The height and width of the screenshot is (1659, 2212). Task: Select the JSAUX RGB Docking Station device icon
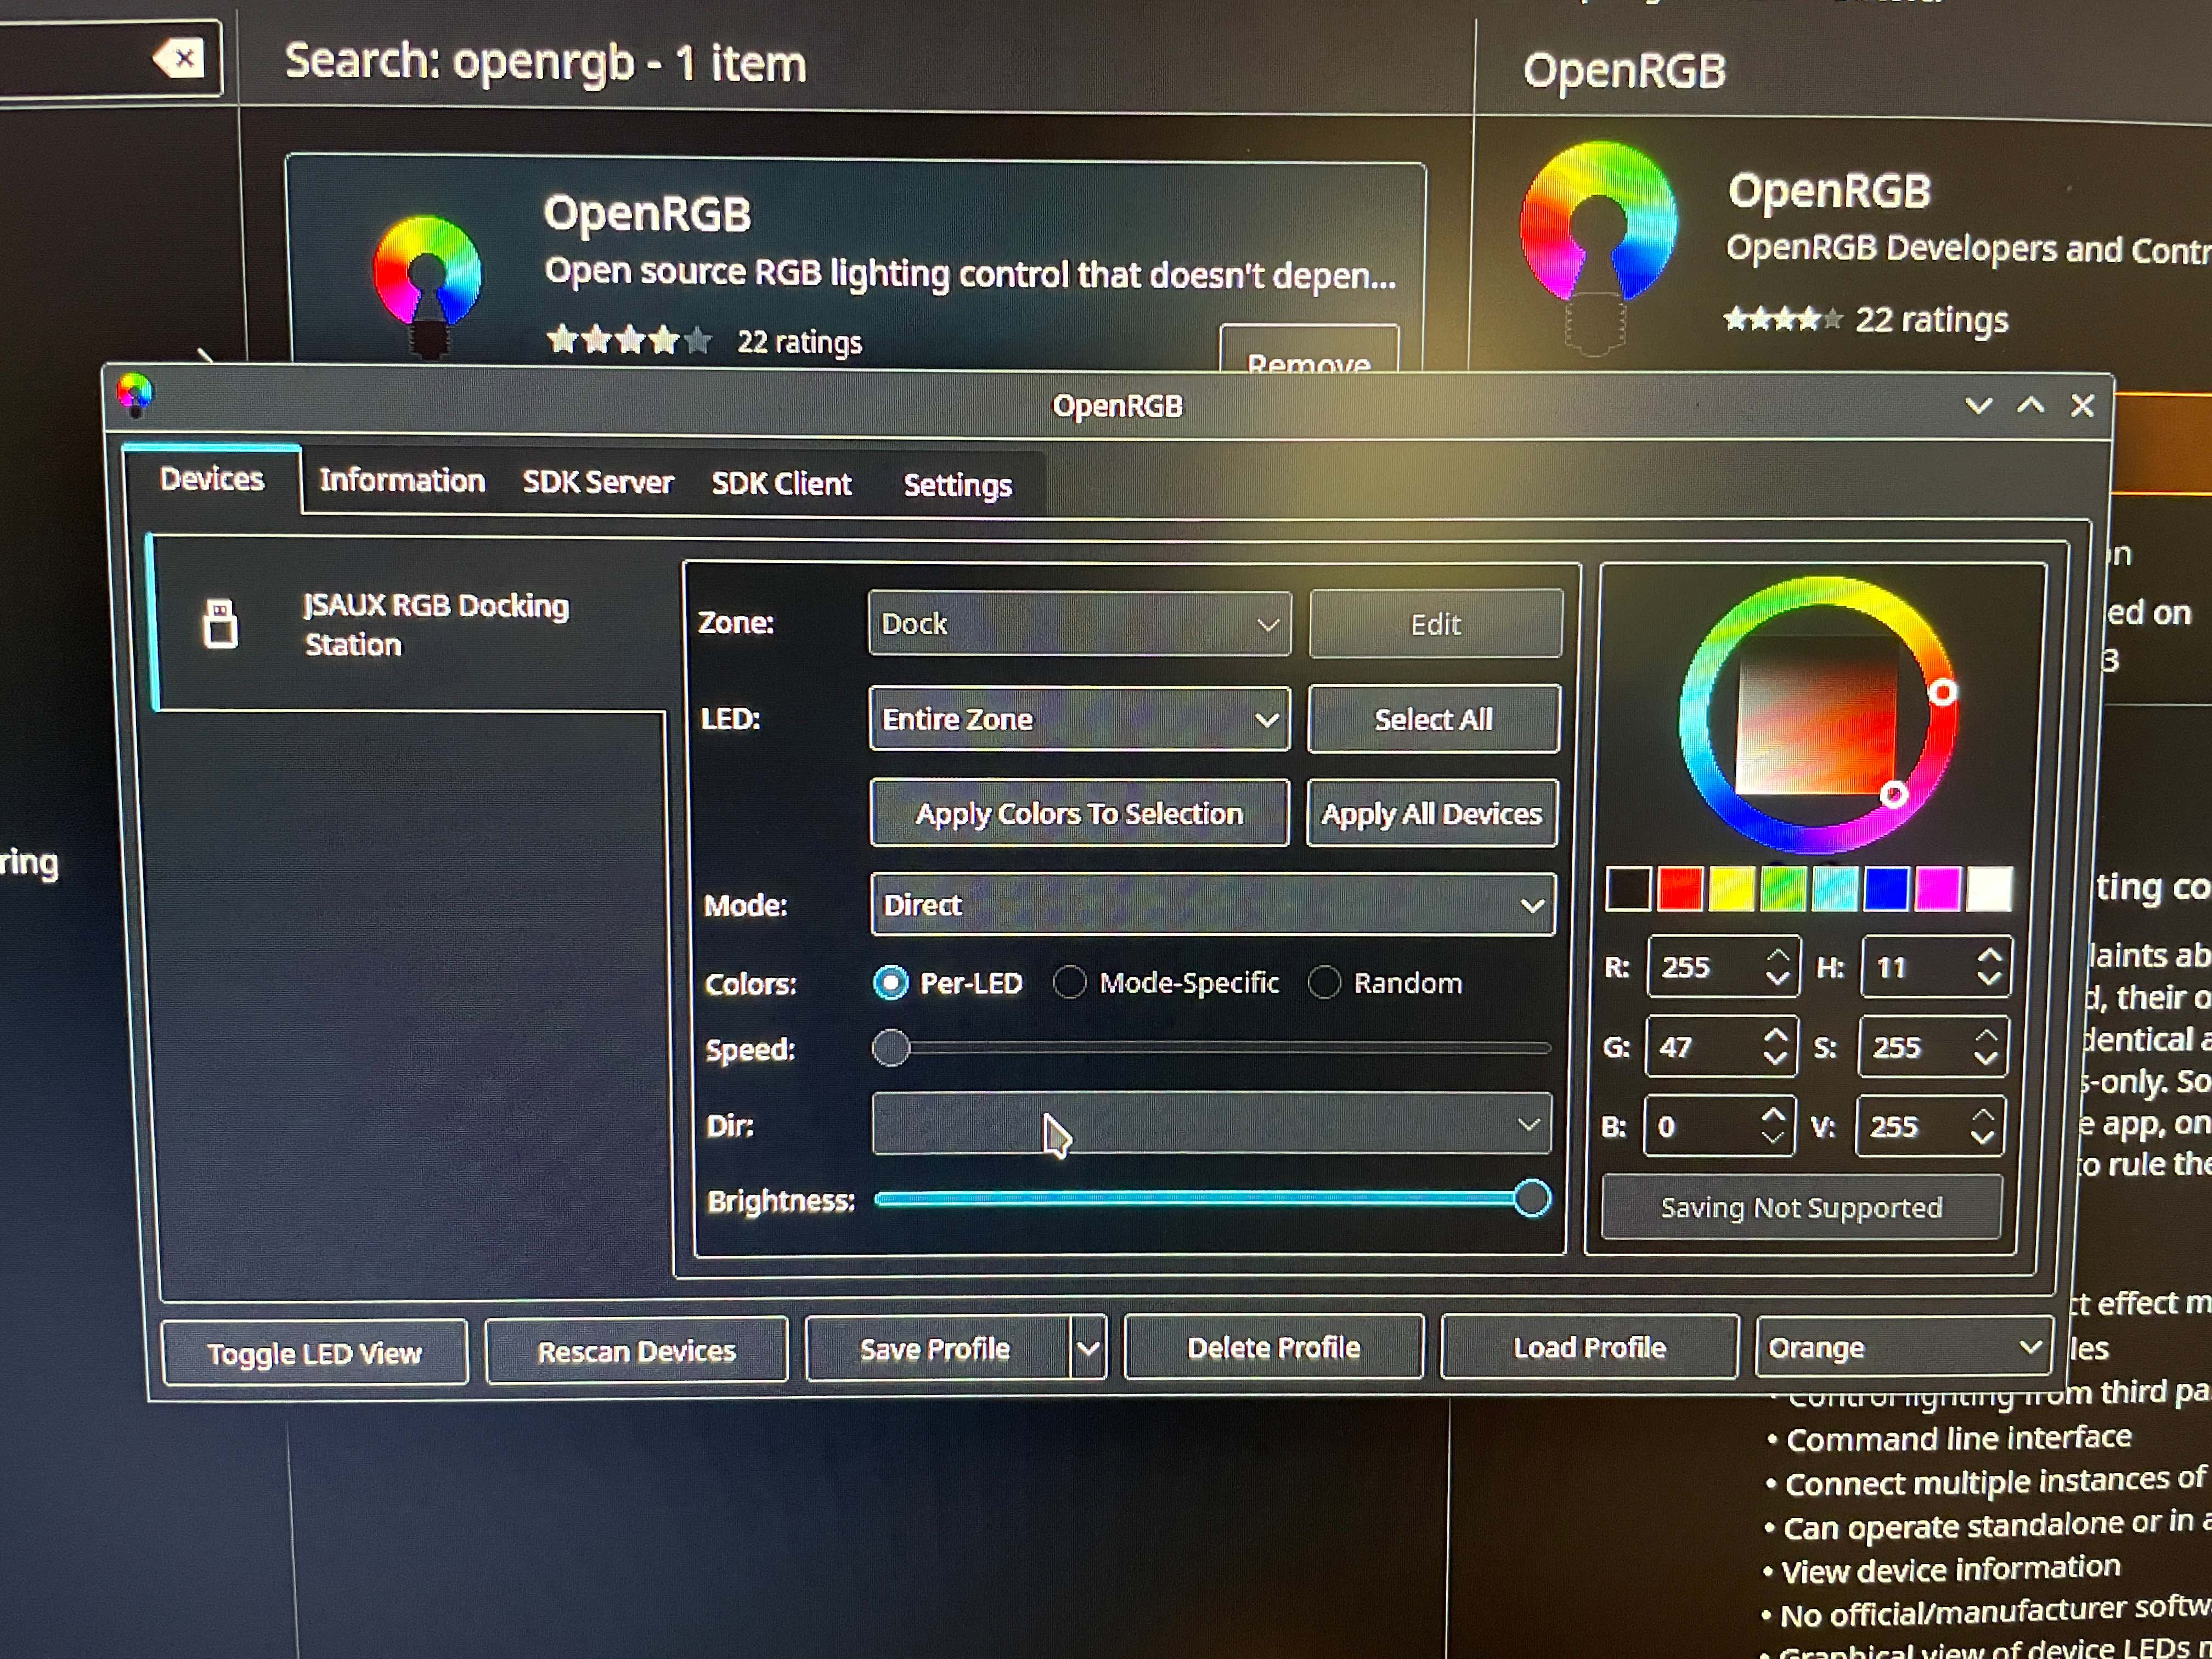tap(220, 624)
